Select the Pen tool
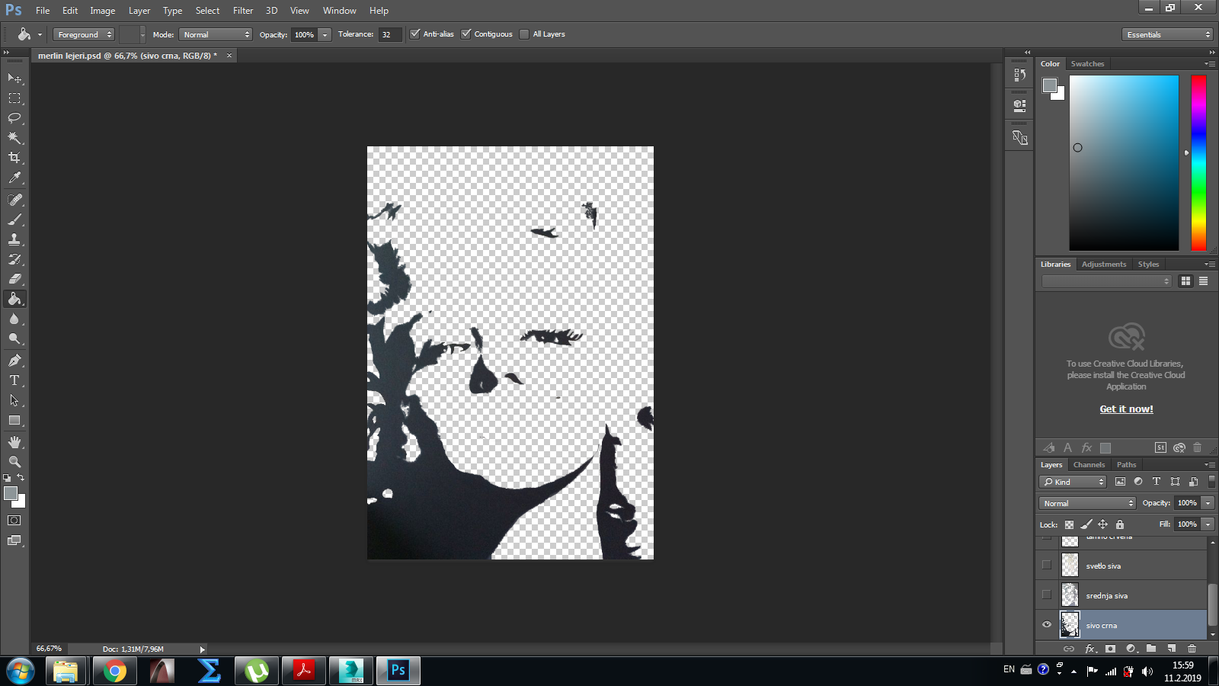 click(x=14, y=361)
